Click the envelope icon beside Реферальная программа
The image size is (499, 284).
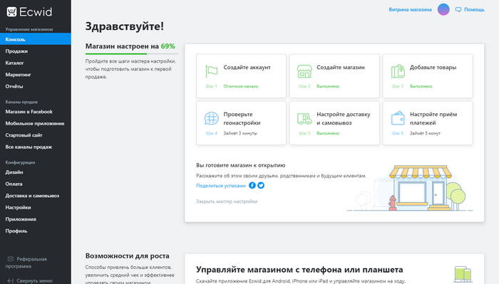coord(11,259)
